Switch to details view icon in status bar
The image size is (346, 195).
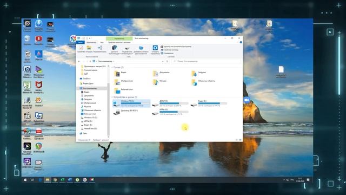pyautogui.click(x=237, y=140)
